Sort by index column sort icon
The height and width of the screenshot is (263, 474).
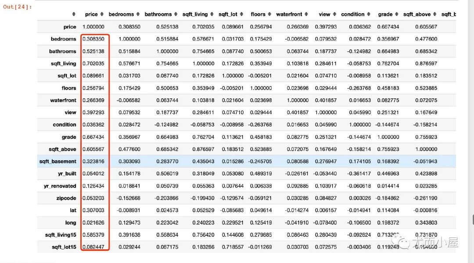74,14
